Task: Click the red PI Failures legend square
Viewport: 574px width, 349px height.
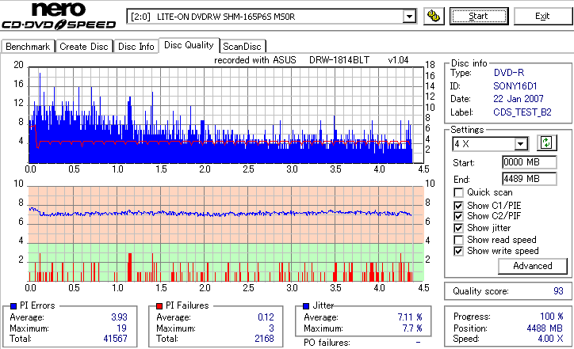Action: coord(159,305)
